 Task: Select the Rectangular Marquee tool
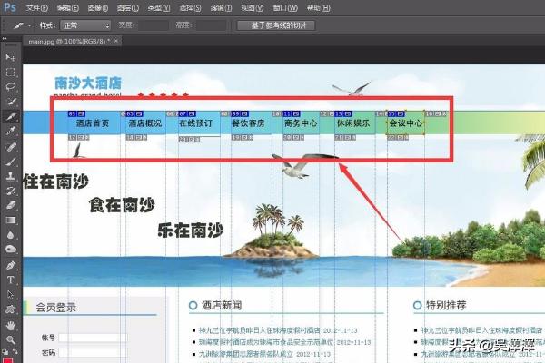[x=11, y=73]
